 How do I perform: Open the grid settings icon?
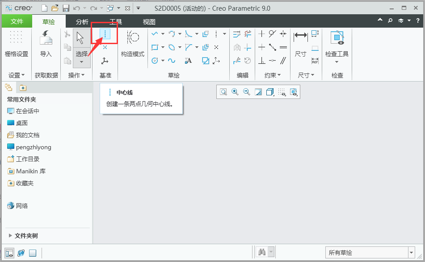[16, 37]
